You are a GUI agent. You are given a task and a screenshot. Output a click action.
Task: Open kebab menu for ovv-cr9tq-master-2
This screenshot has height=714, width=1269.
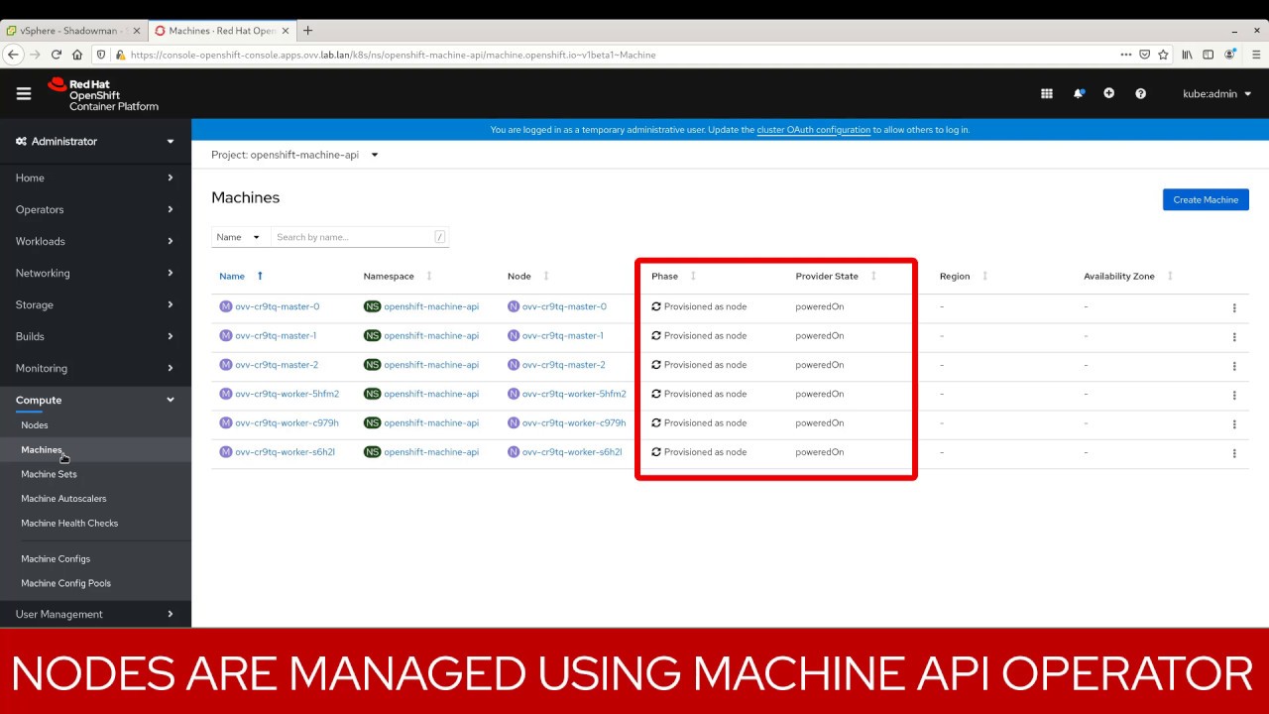coord(1234,366)
